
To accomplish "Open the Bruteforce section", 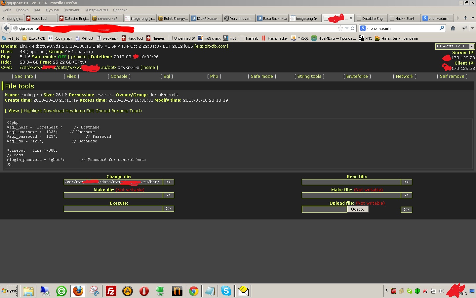I will coord(357,76).
